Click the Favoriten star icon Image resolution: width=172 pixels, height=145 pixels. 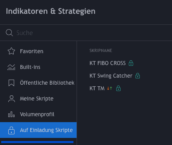click(x=11, y=51)
